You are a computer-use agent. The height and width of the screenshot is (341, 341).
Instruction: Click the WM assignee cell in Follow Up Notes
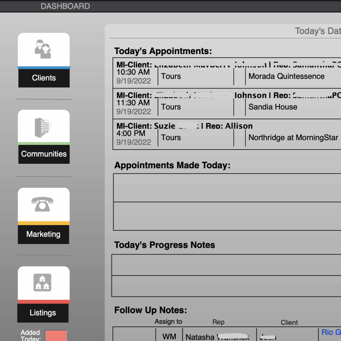coord(169,337)
